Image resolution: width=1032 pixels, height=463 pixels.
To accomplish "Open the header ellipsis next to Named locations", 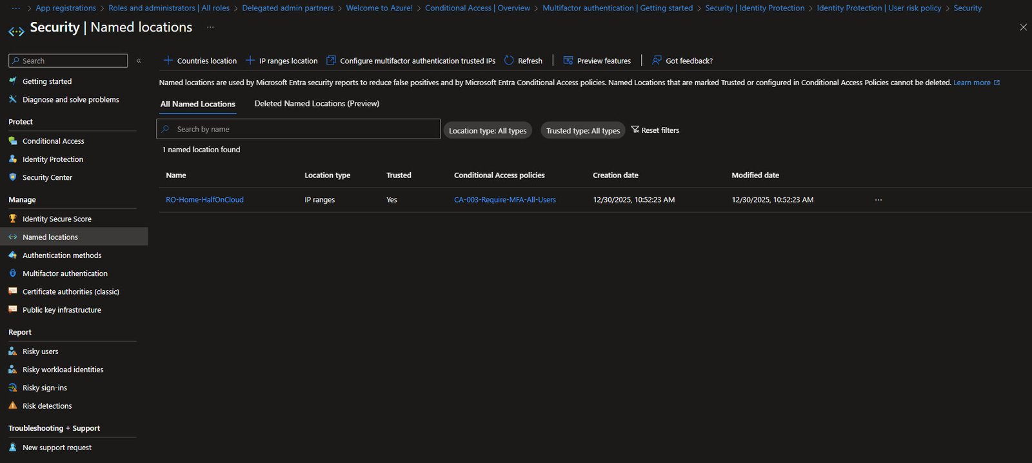I will pyautogui.click(x=210, y=27).
